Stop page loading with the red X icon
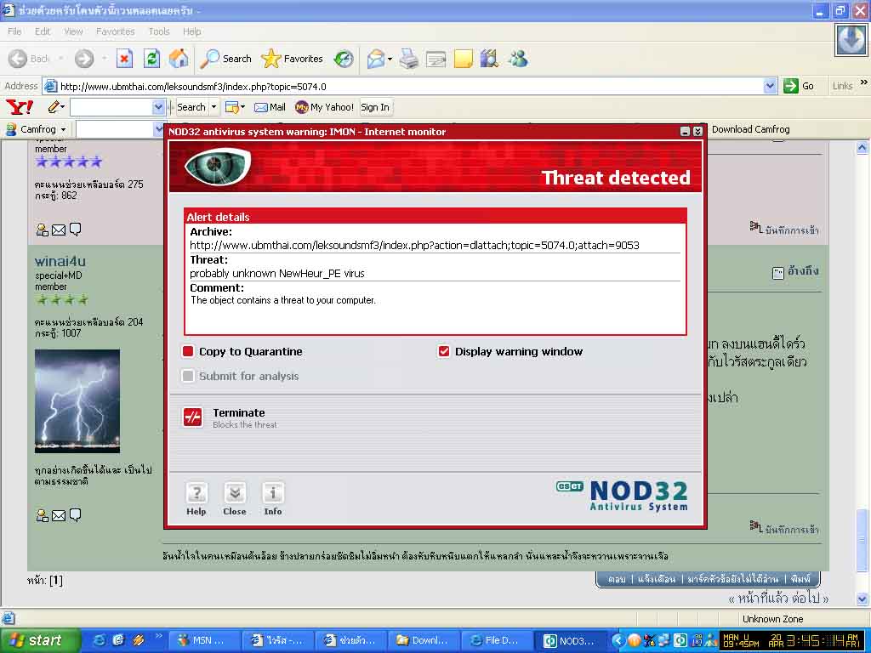The image size is (871, 653). click(124, 59)
